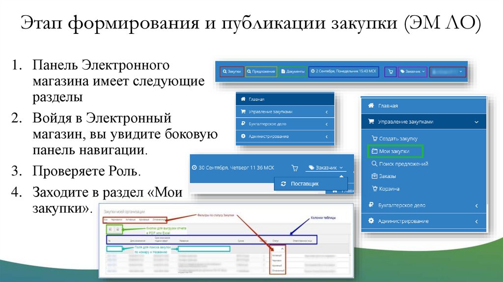This screenshot has height=282, width=503.
Task: Open Корзина in sidebar submenu
Action: [x=385, y=189]
